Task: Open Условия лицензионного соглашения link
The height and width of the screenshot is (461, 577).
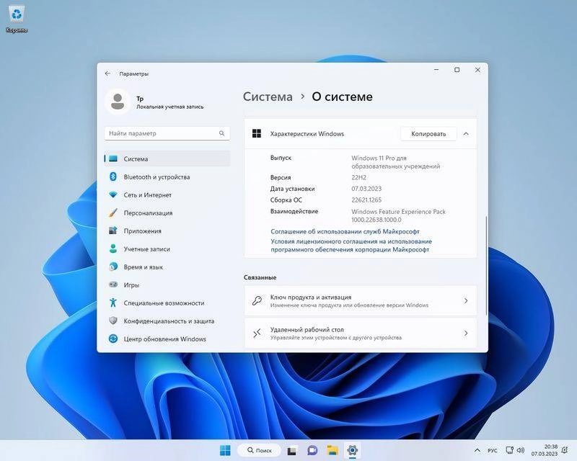Action: click(351, 245)
